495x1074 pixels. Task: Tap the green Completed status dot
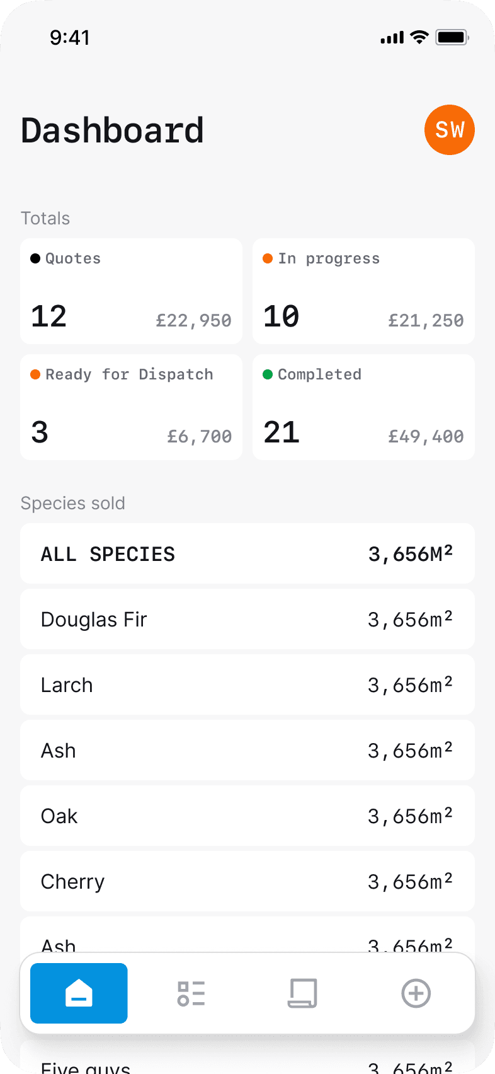[268, 374]
